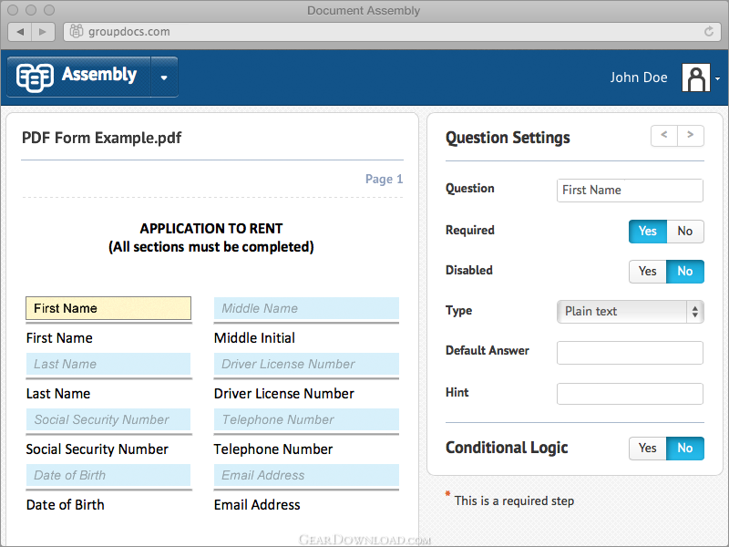Select the Telephone Number form field
Image resolution: width=729 pixels, height=547 pixels.
click(x=306, y=419)
